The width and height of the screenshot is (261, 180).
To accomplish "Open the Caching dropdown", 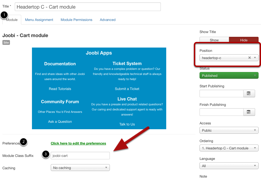I will tap(80, 168).
